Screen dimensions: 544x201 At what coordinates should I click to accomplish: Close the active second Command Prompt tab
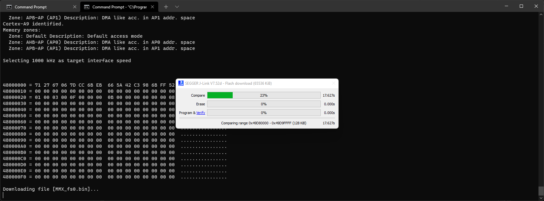(x=152, y=7)
